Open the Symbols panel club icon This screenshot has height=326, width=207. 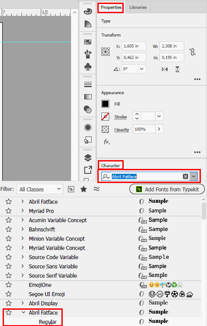click(x=88, y=66)
